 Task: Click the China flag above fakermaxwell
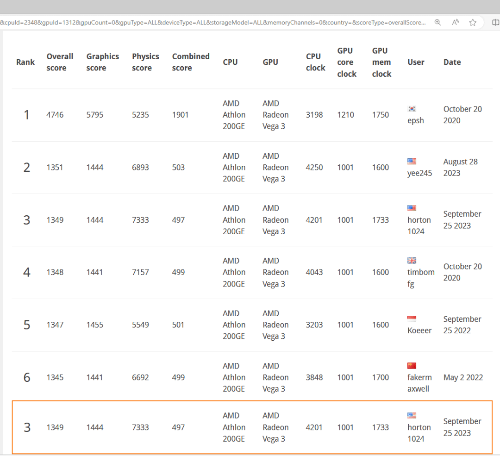click(412, 365)
